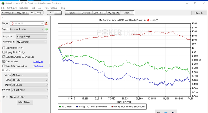Screen dimensions: 208x113
Task: Open the My Reports tab
Action: point(114,13)
